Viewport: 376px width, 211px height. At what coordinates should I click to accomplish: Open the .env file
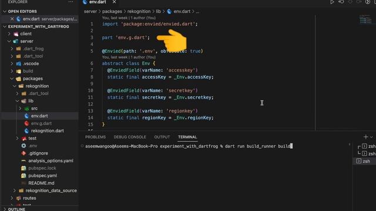coord(33,145)
